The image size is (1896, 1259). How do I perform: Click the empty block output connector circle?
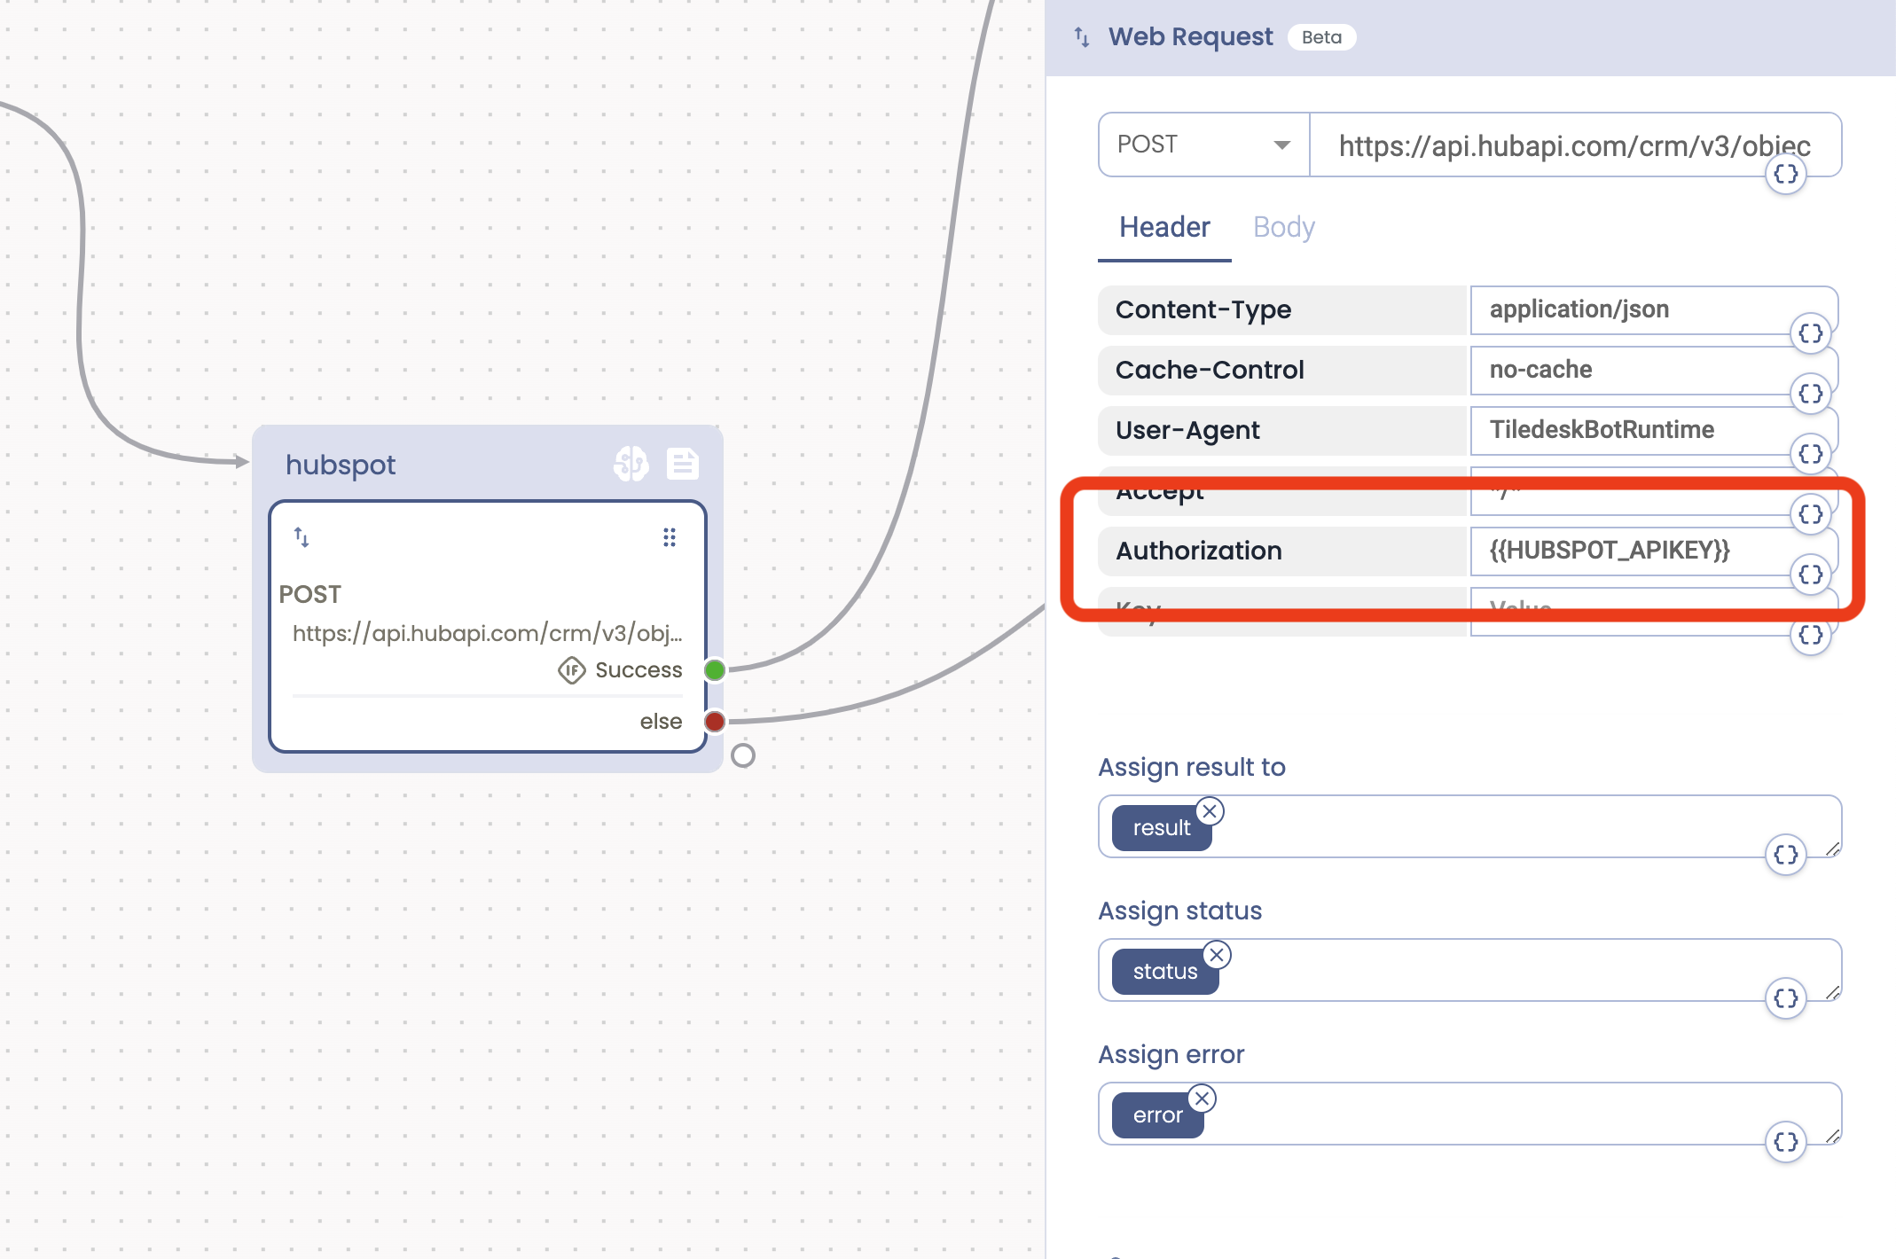[743, 755]
